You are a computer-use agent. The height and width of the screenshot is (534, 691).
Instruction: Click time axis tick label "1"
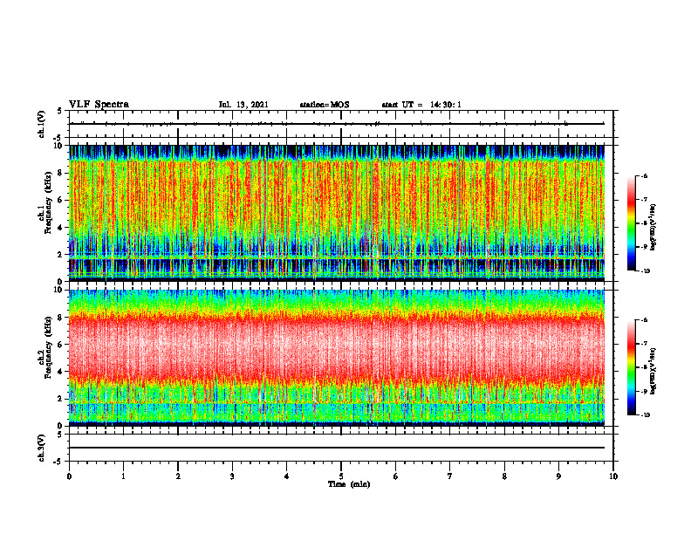click(123, 476)
